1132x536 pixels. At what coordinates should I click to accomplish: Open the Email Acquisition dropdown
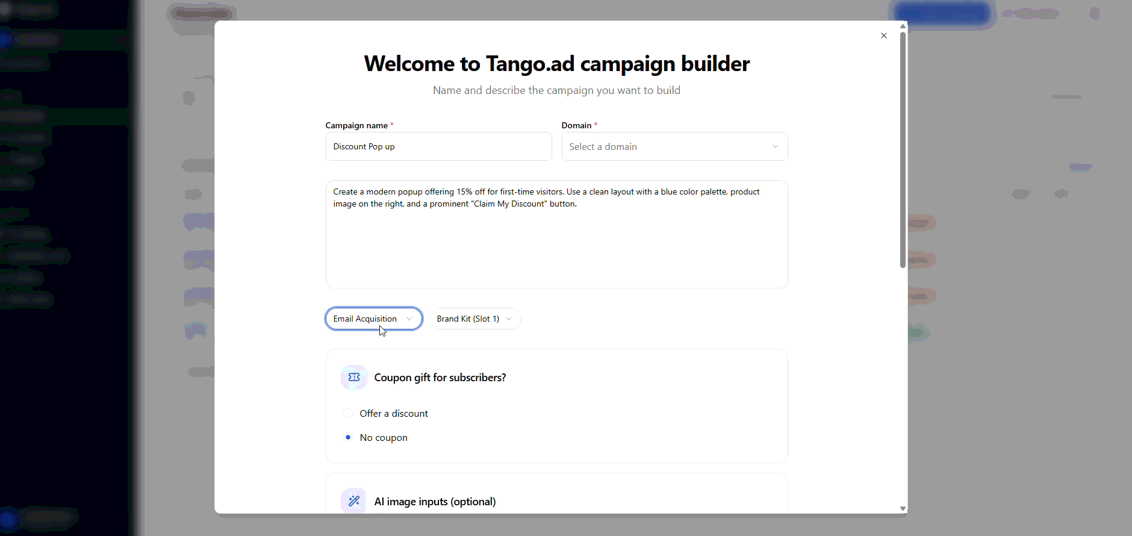coord(374,319)
